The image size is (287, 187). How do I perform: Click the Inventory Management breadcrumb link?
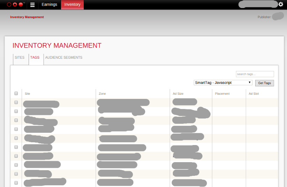pyautogui.click(x=27, y=17)
